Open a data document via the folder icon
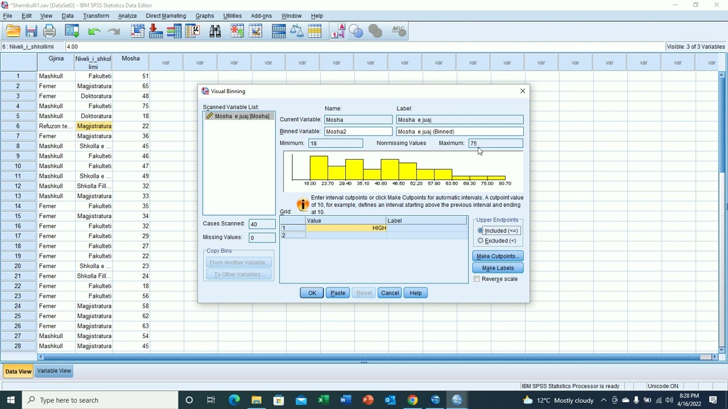 click(x=13, y=31)
